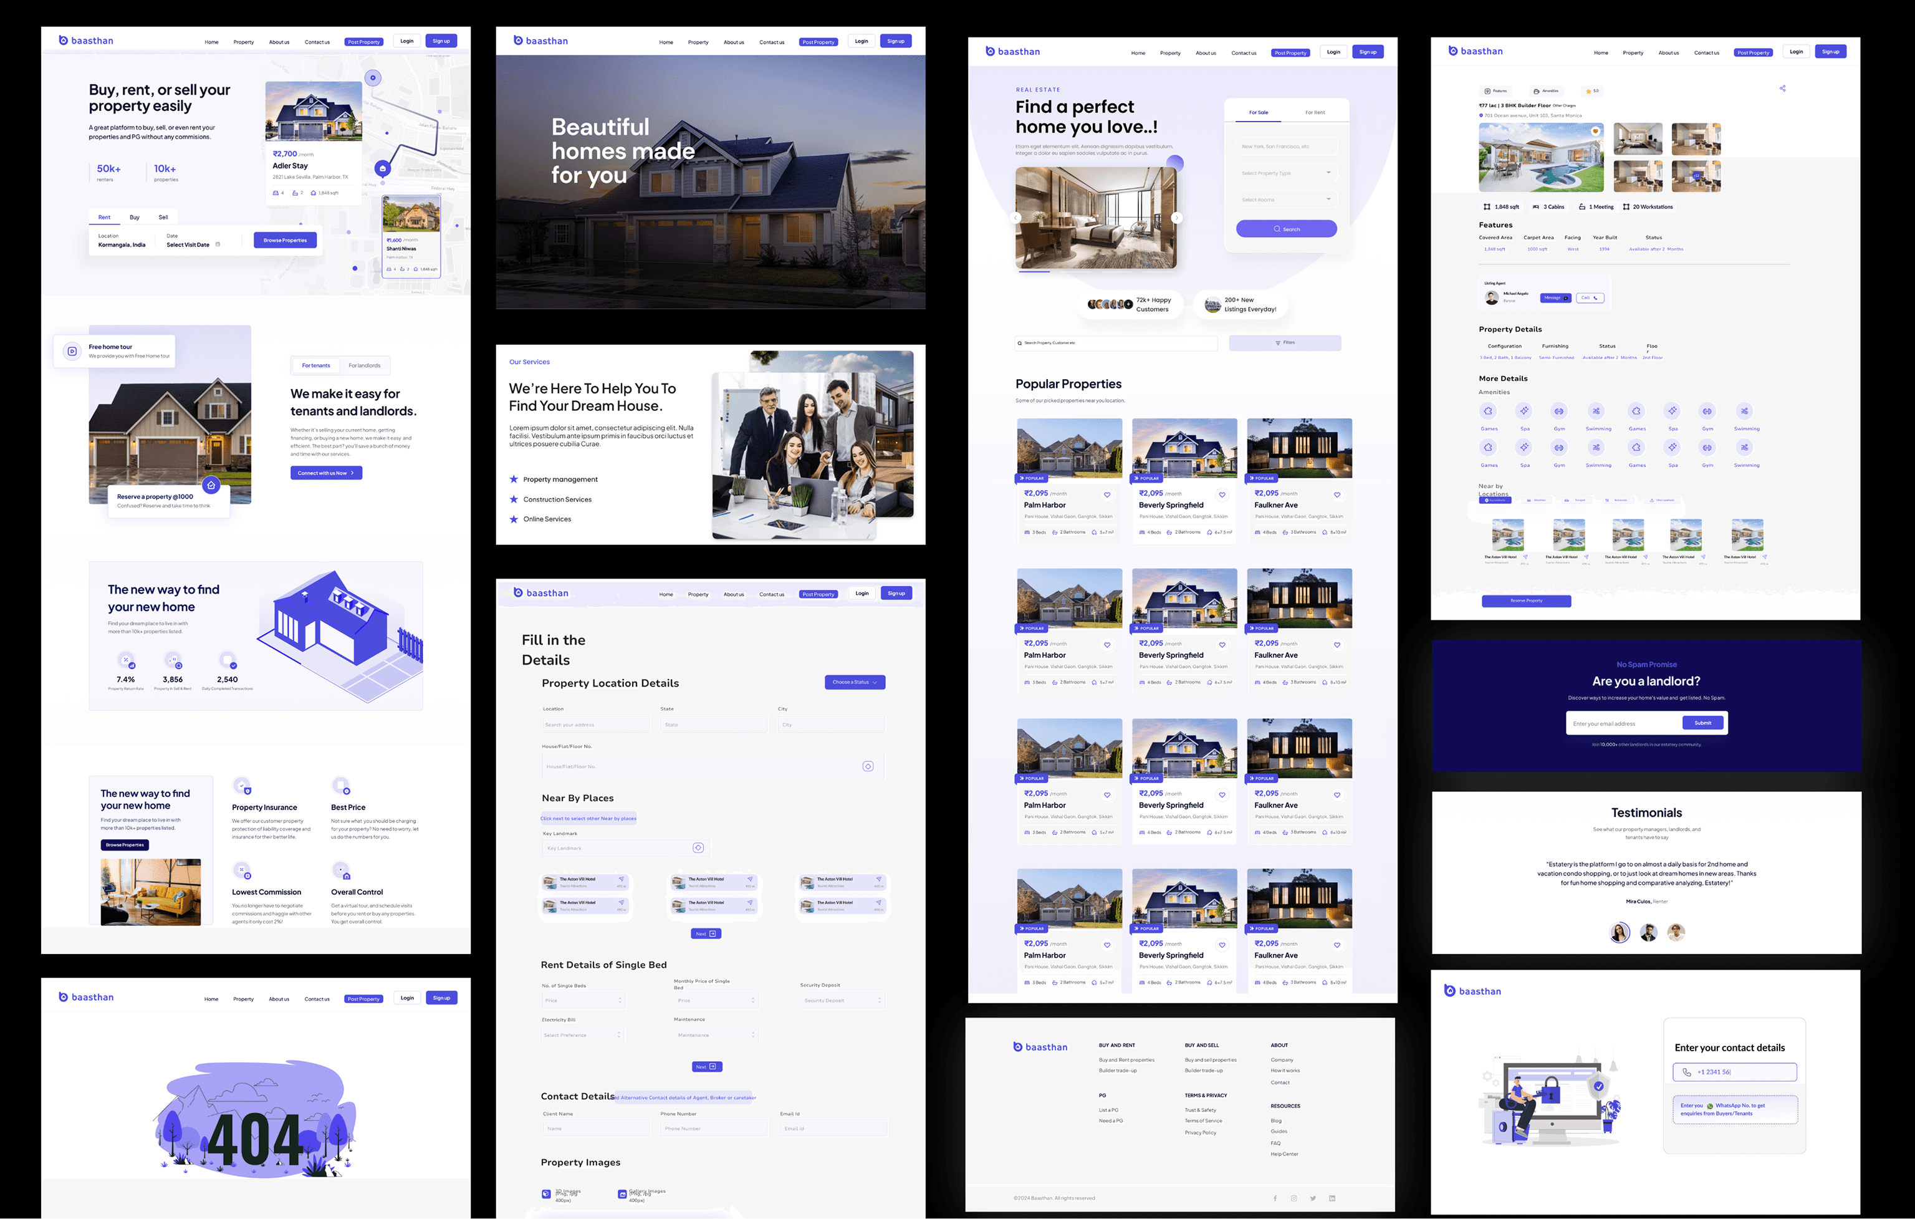The width and height of the screenshot is (1915, 1219).
Task: Expand the Select Rooms dropdown
Action: click(1286, 200)
